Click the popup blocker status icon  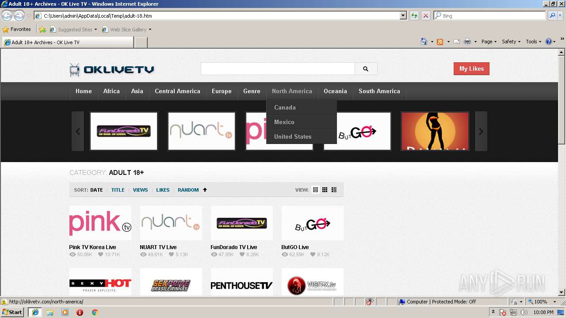(x=370, y=302)
